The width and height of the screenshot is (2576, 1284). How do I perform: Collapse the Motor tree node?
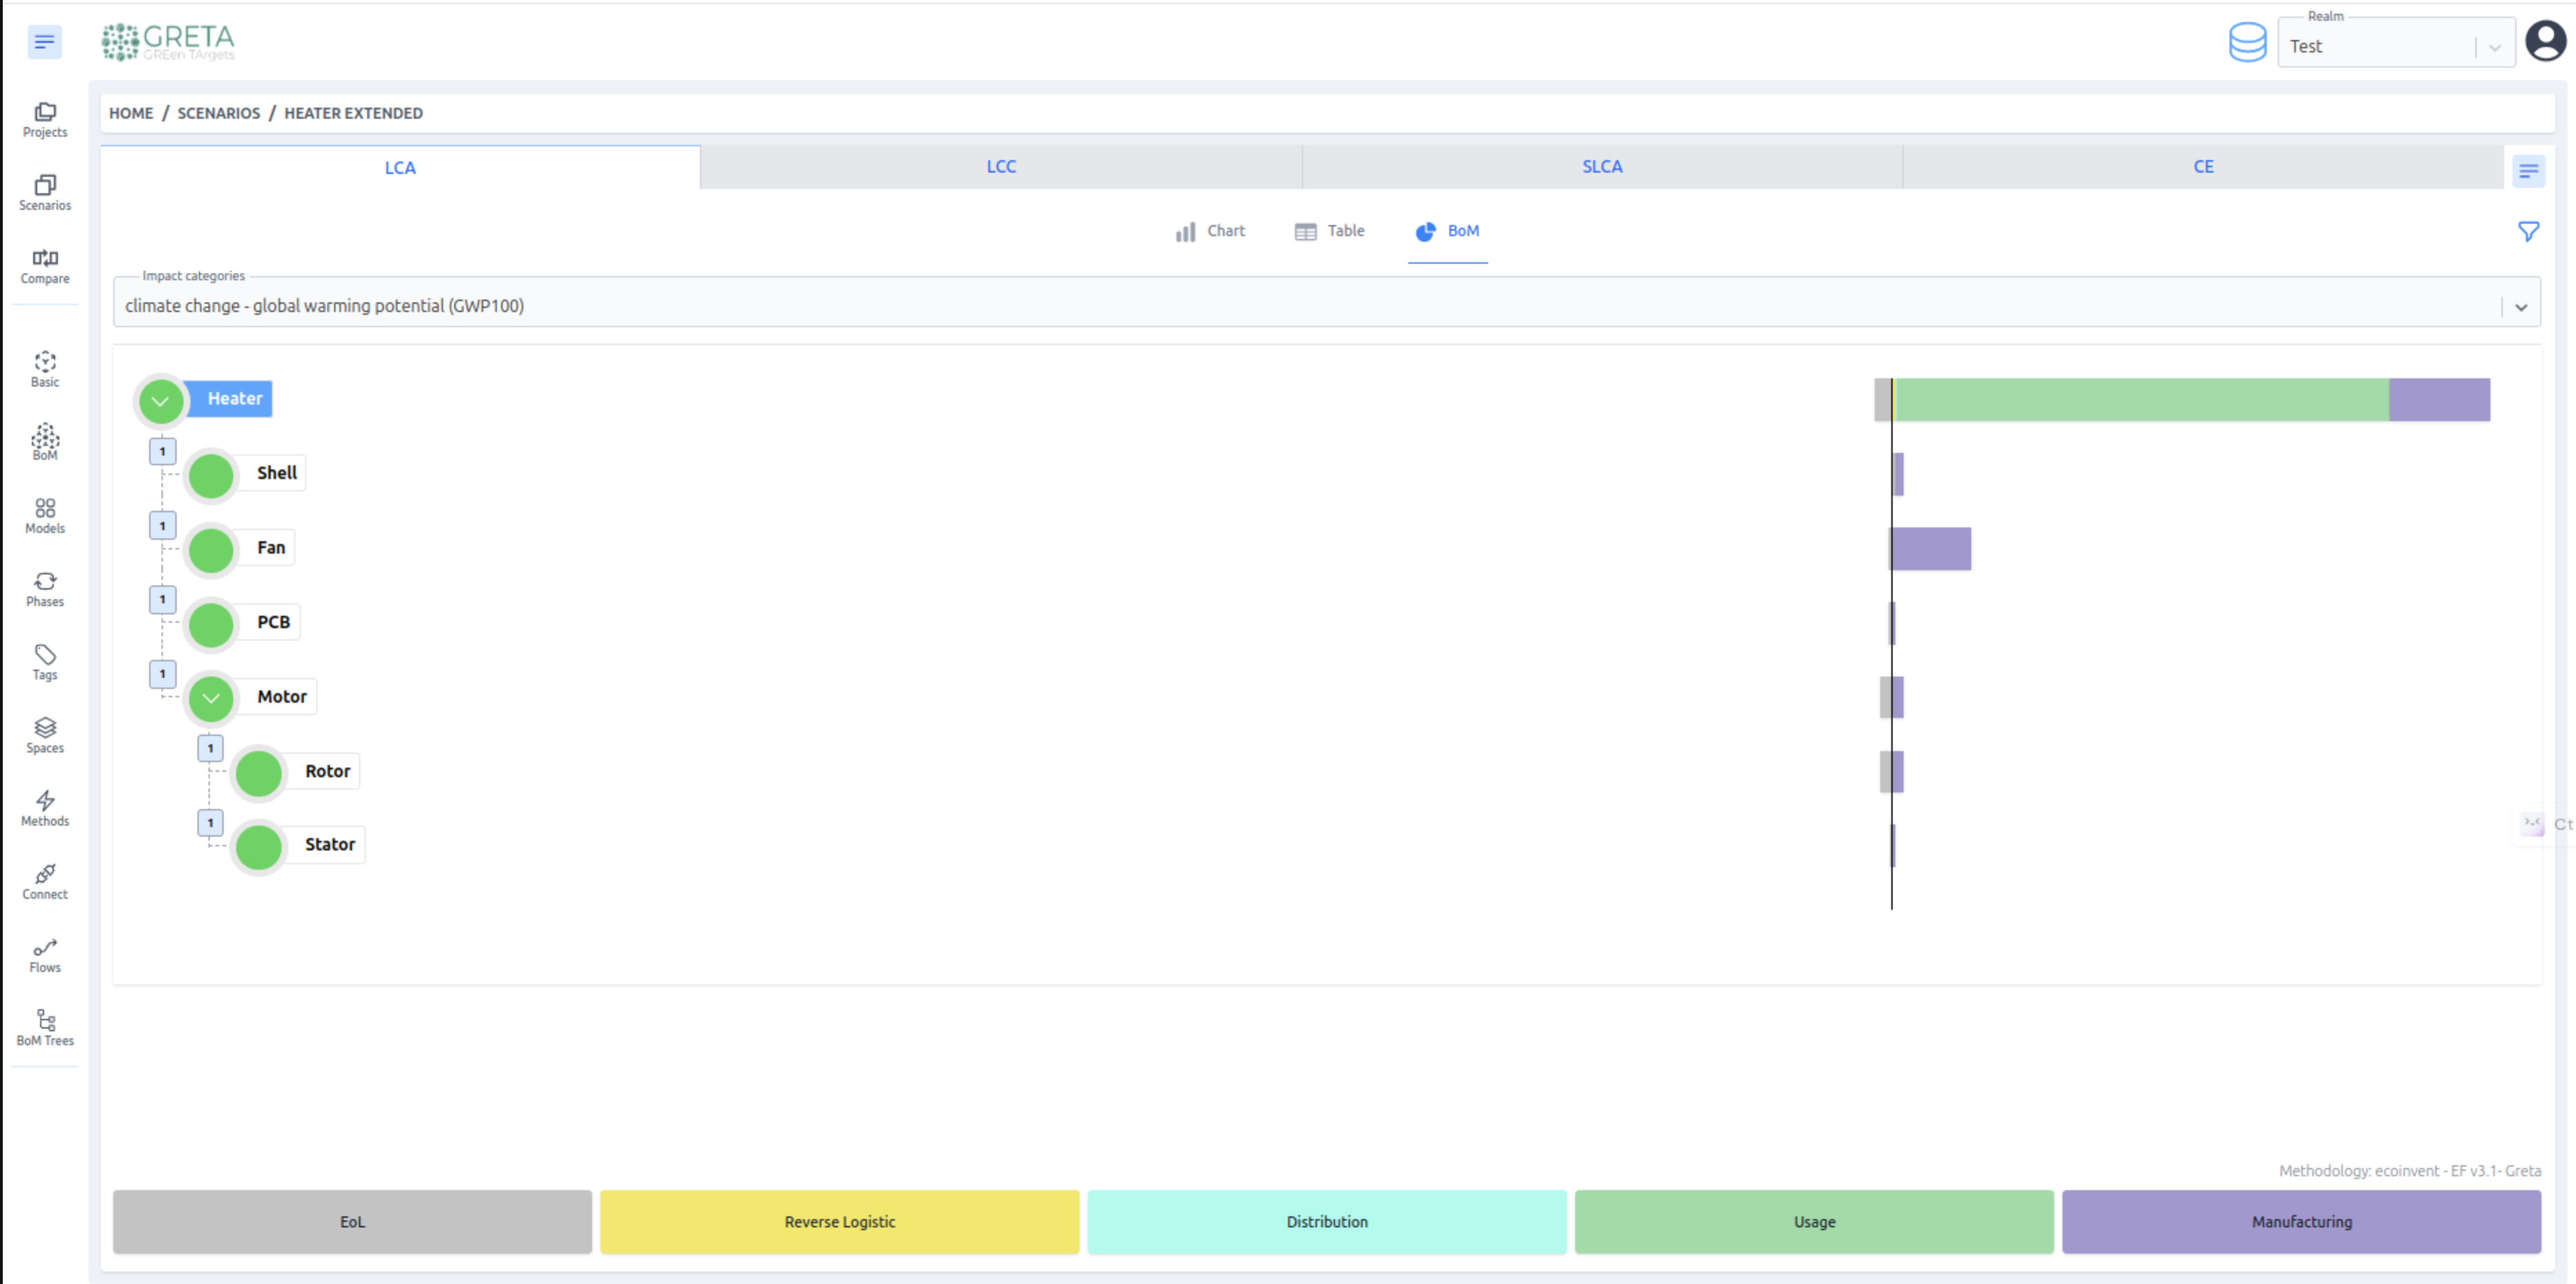click(211, 698)
